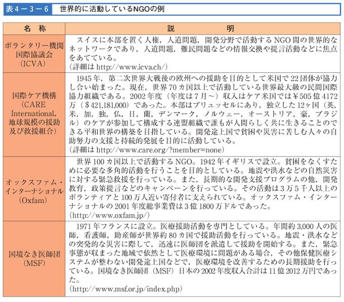Click the URL http://www.icva.ch/

pyautogui.click(x=132, y=67)
